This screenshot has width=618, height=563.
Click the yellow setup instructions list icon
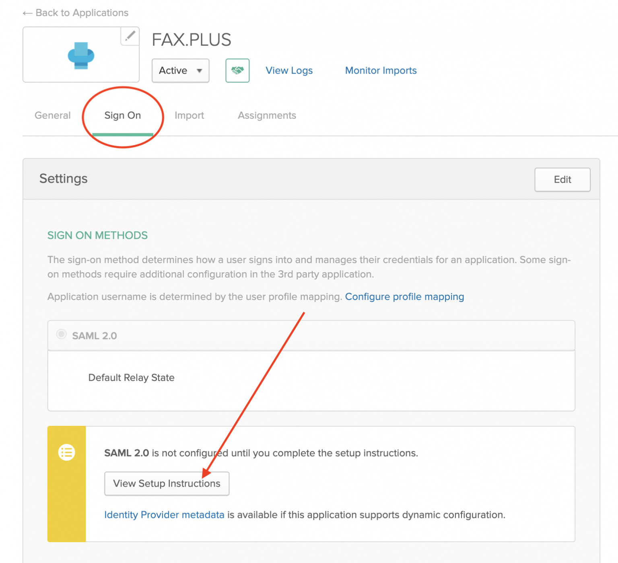(x=67, y=452)
